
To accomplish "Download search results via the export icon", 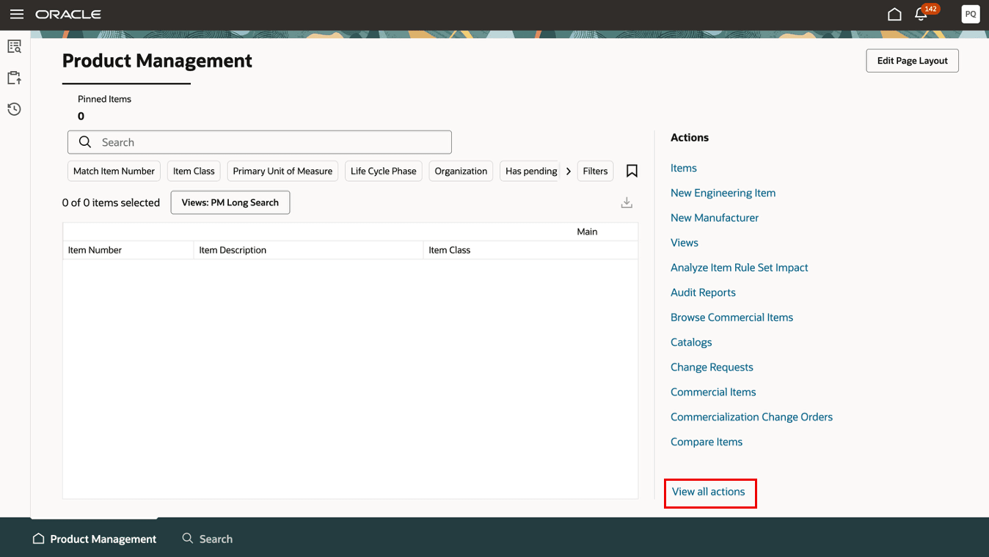I will click(627, 202).
